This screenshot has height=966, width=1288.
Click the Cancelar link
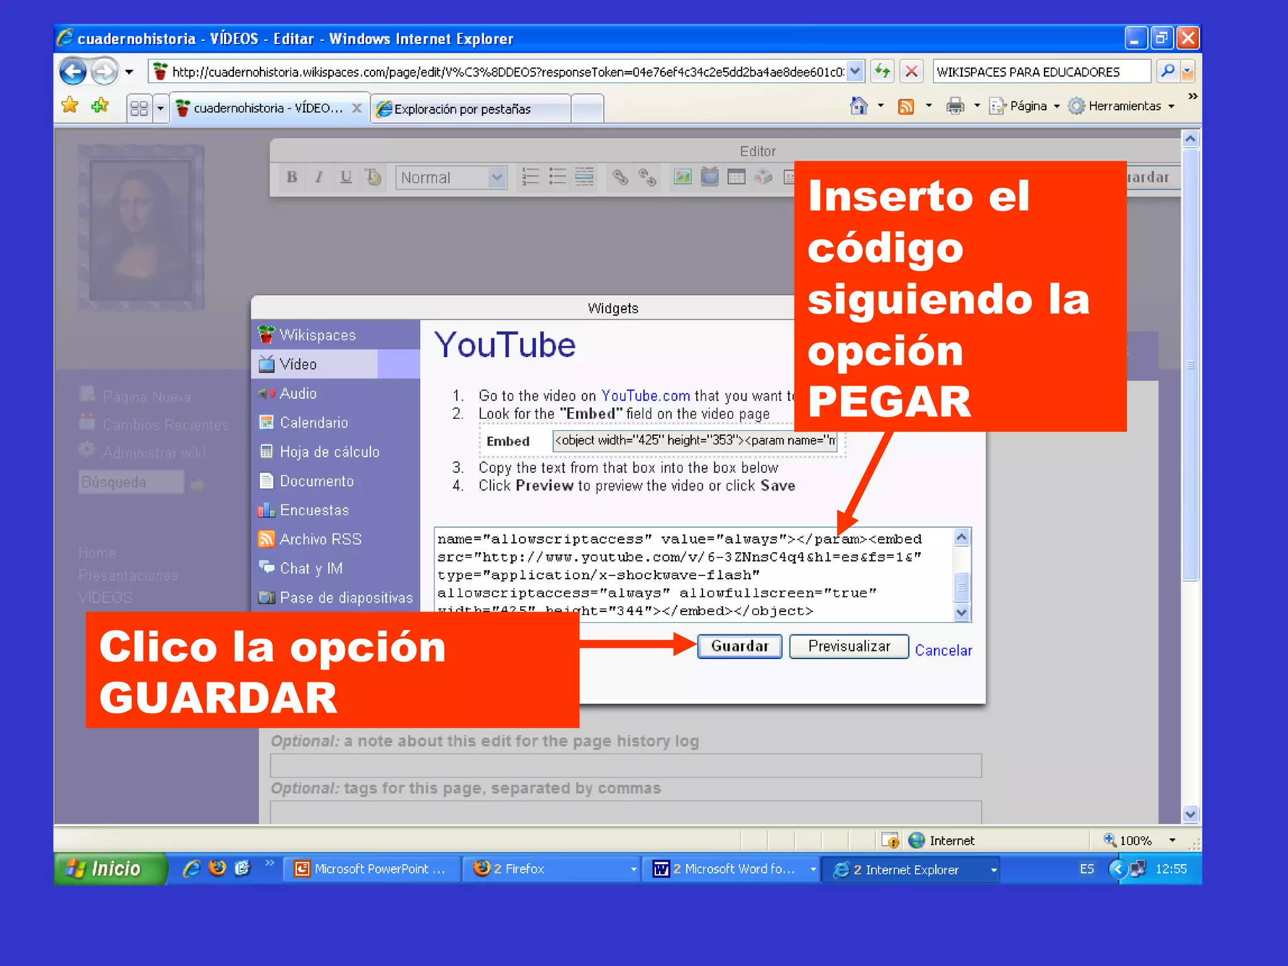tap(943, 650)
